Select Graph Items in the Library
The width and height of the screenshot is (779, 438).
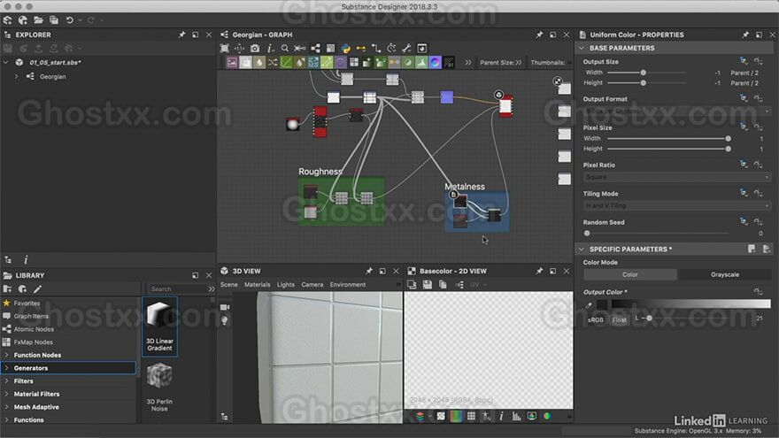point(31,316)
